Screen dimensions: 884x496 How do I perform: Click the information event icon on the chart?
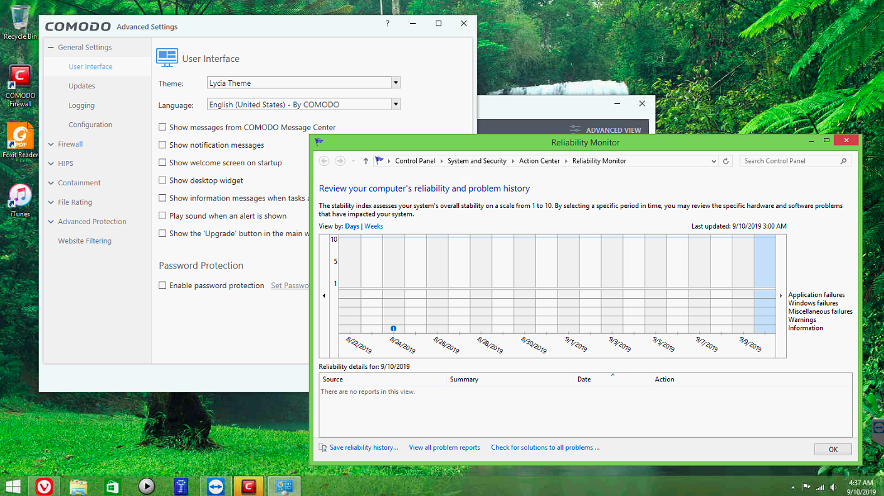pyautogui.click(x=393, y=328)
